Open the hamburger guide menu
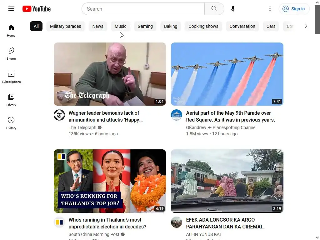The image size is (320, 240). (x=11, y=9)
